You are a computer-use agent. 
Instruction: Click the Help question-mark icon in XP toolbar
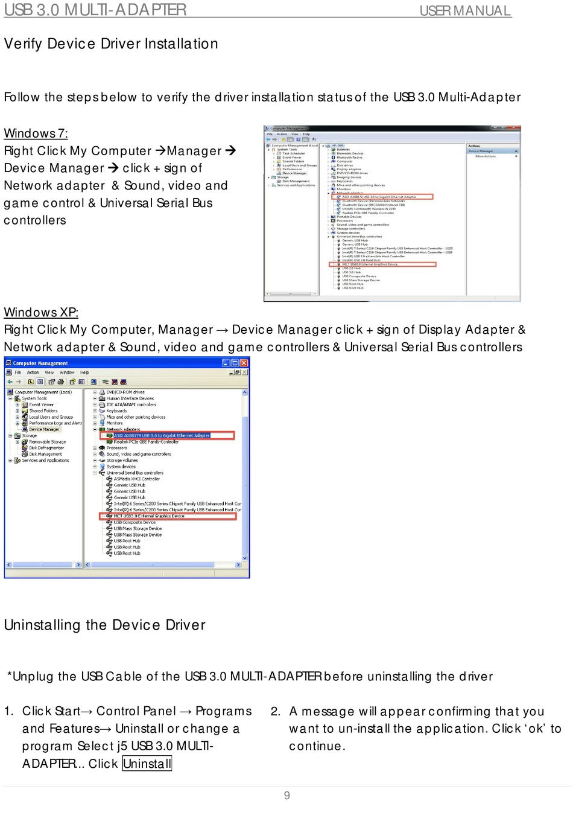point(72,382)
